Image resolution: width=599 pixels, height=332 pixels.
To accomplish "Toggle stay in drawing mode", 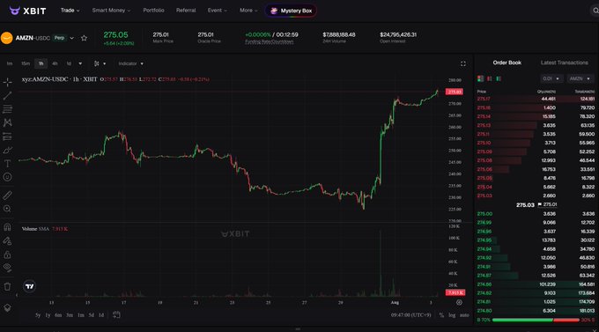I will pyautogui.click(x=7, y=240).
